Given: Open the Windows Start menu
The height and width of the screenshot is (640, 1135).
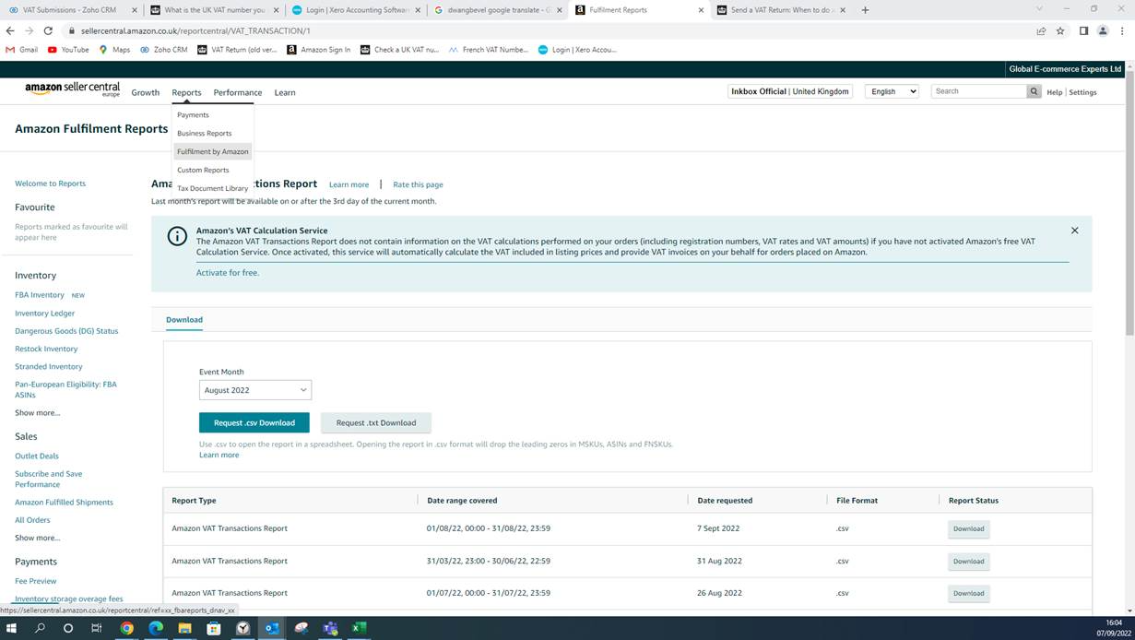Looking at the screenshot, I should (x=12, y=628).
